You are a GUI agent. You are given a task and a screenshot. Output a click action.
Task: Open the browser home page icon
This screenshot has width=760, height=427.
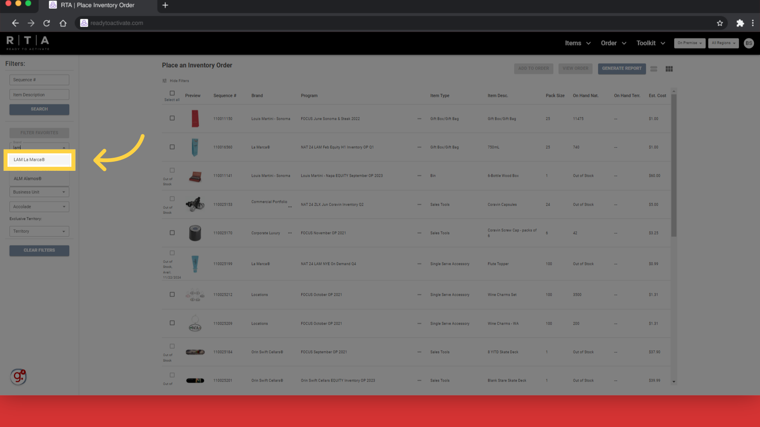click(63, 23)
